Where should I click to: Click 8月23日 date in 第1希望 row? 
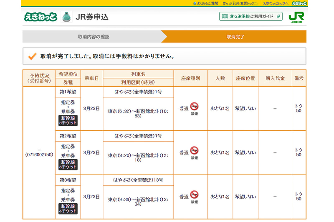[x=91, y=109]
